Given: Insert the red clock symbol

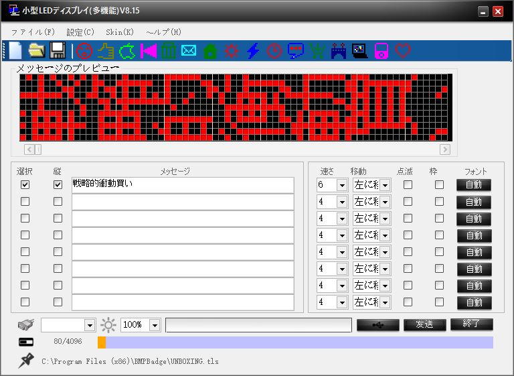Looking at the screenshot, I should pos(274,51).
